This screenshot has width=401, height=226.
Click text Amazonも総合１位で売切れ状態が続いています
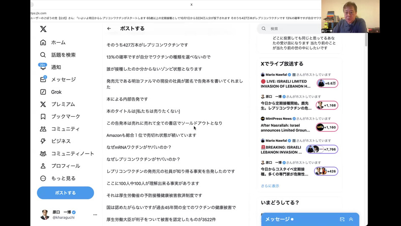[151, 135]
